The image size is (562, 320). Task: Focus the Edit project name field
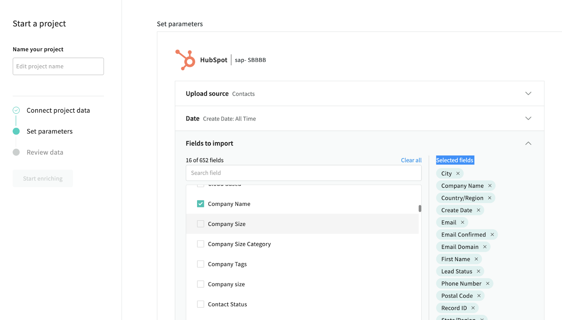click(58, 66)
